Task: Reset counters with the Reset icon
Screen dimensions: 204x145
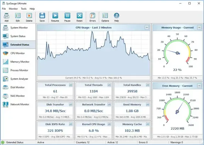Action: [x=79, y=17]
